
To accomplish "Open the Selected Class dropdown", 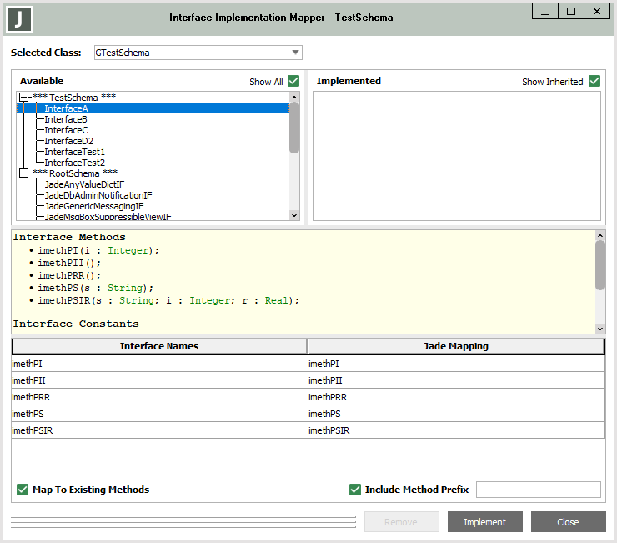I will (x=295, y=53).
